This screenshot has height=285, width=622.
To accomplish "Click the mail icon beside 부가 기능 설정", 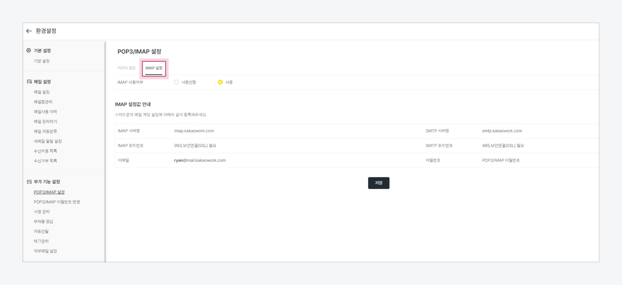I will pyautogui.click(x=29, y=182).
